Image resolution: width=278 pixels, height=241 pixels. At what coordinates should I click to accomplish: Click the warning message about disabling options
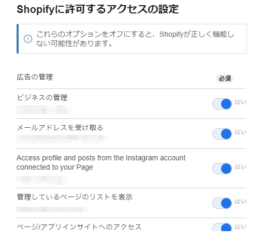135,39
